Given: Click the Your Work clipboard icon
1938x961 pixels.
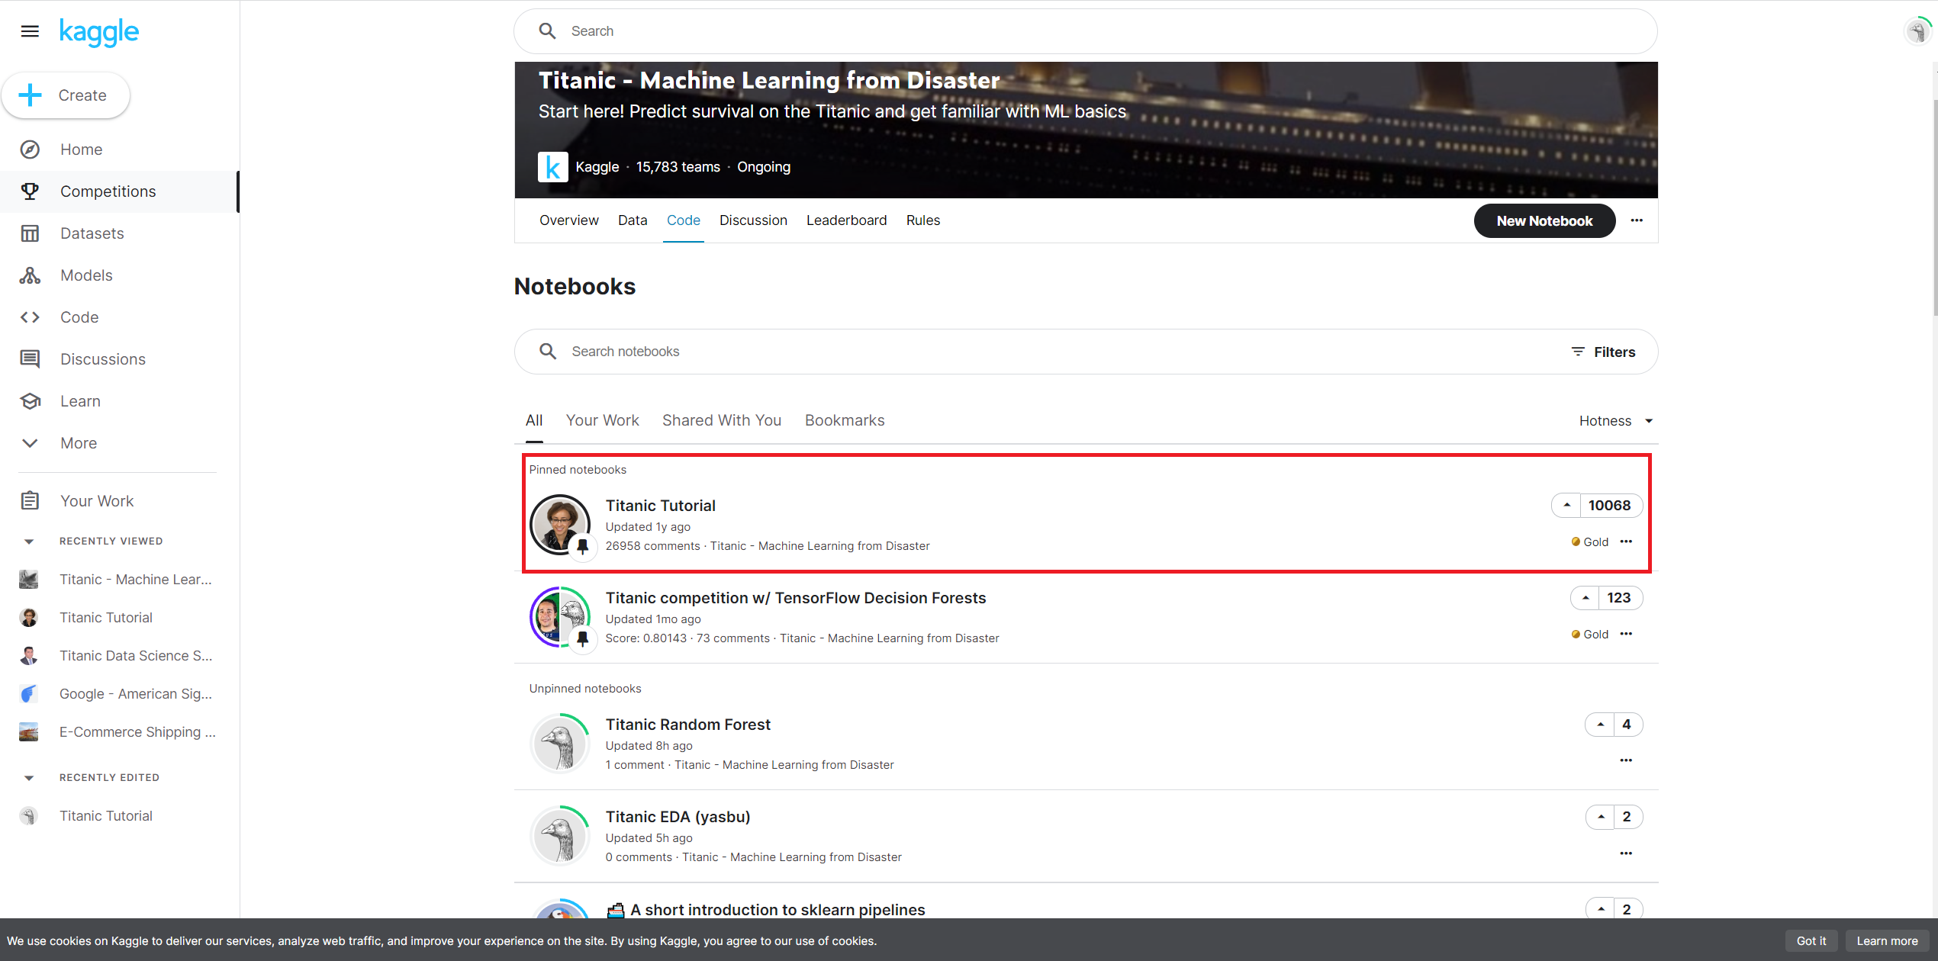Looking at the screenshot, I should coord(30,501).
